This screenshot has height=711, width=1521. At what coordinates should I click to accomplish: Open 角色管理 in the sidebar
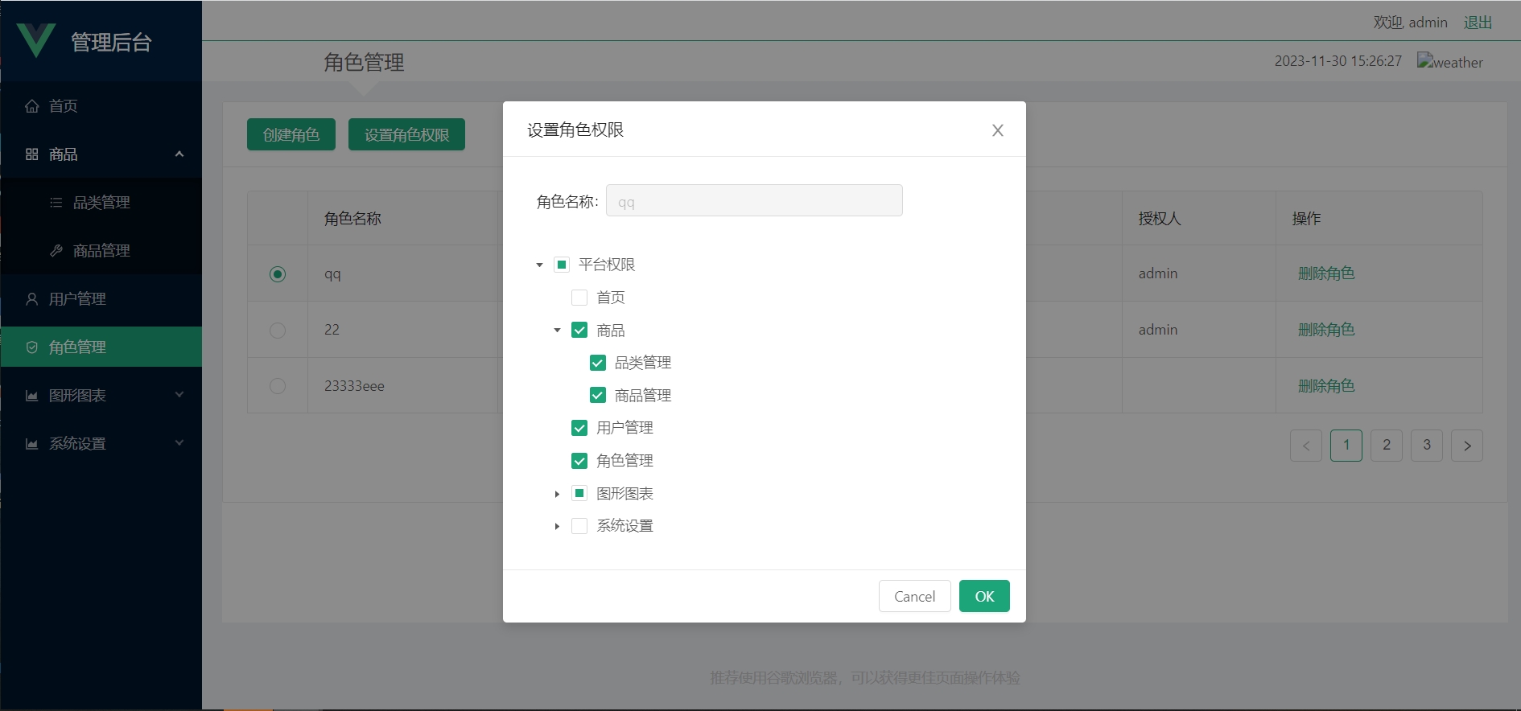coord(101,347)
